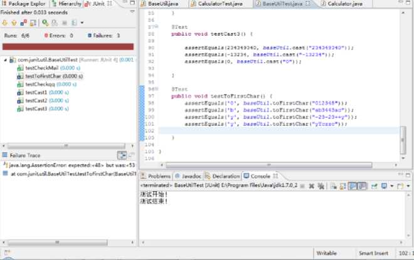
Task: Select the Console tab
Action: 257,176
